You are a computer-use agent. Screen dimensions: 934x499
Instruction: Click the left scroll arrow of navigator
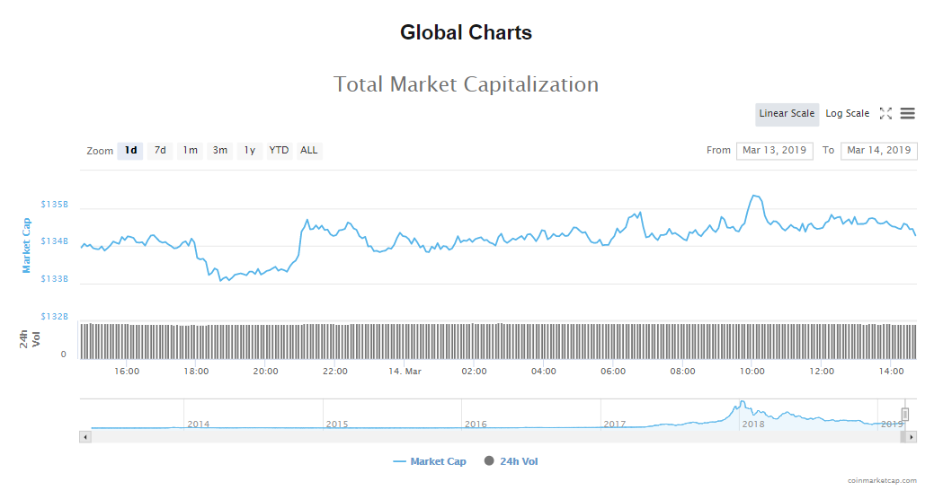85,437
